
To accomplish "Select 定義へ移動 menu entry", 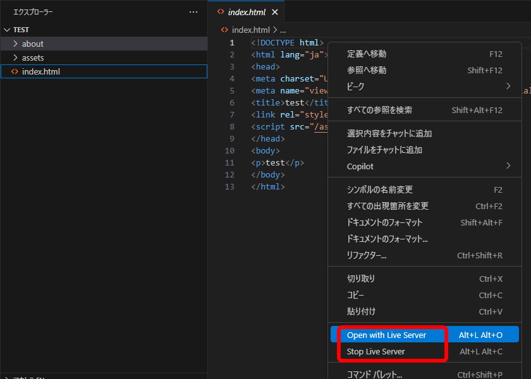I will tap(367, 54).
